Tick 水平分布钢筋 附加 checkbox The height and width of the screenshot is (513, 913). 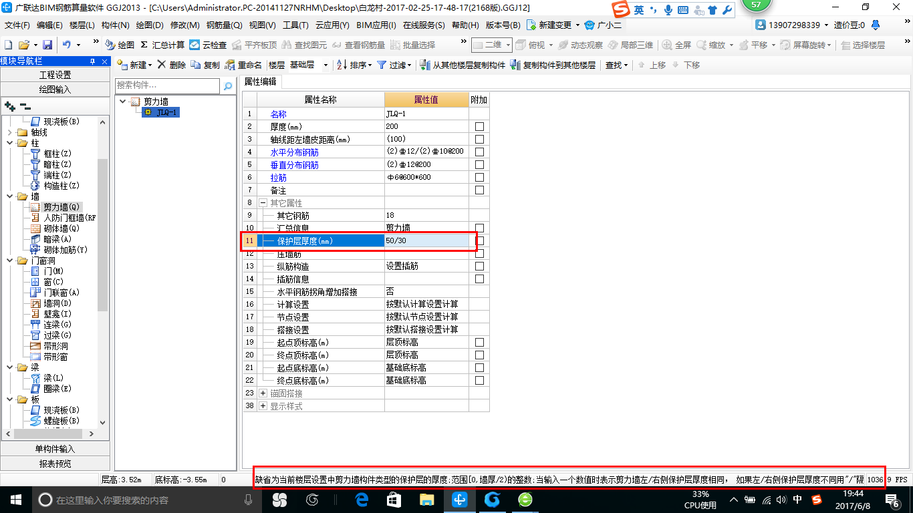(x=479, y=152)
